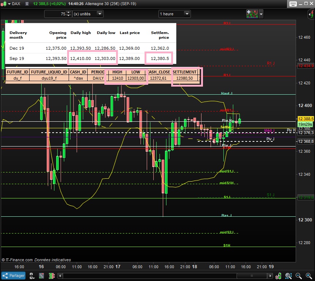Click the 12 300 price axis label

pyautogui.click(x=305, y=220)
